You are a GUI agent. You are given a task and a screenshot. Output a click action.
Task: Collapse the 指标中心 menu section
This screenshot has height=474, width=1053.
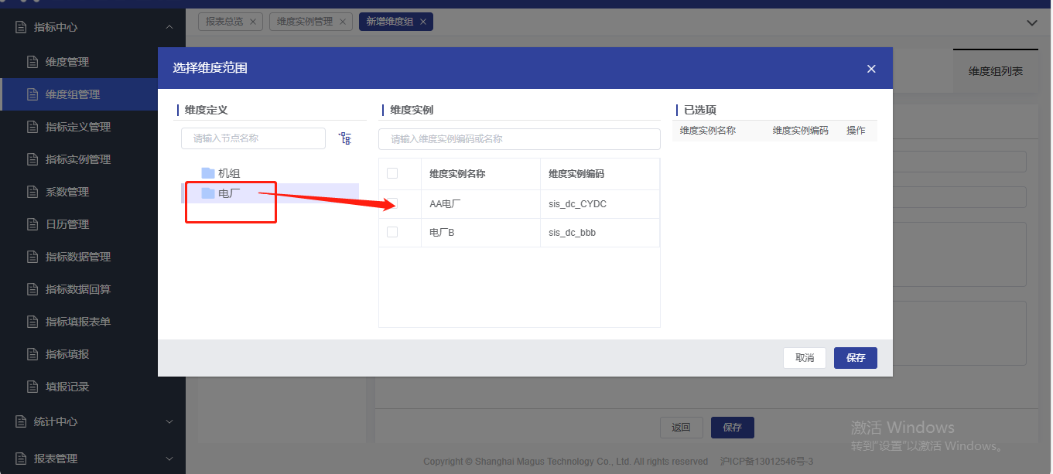coord(169,27)
